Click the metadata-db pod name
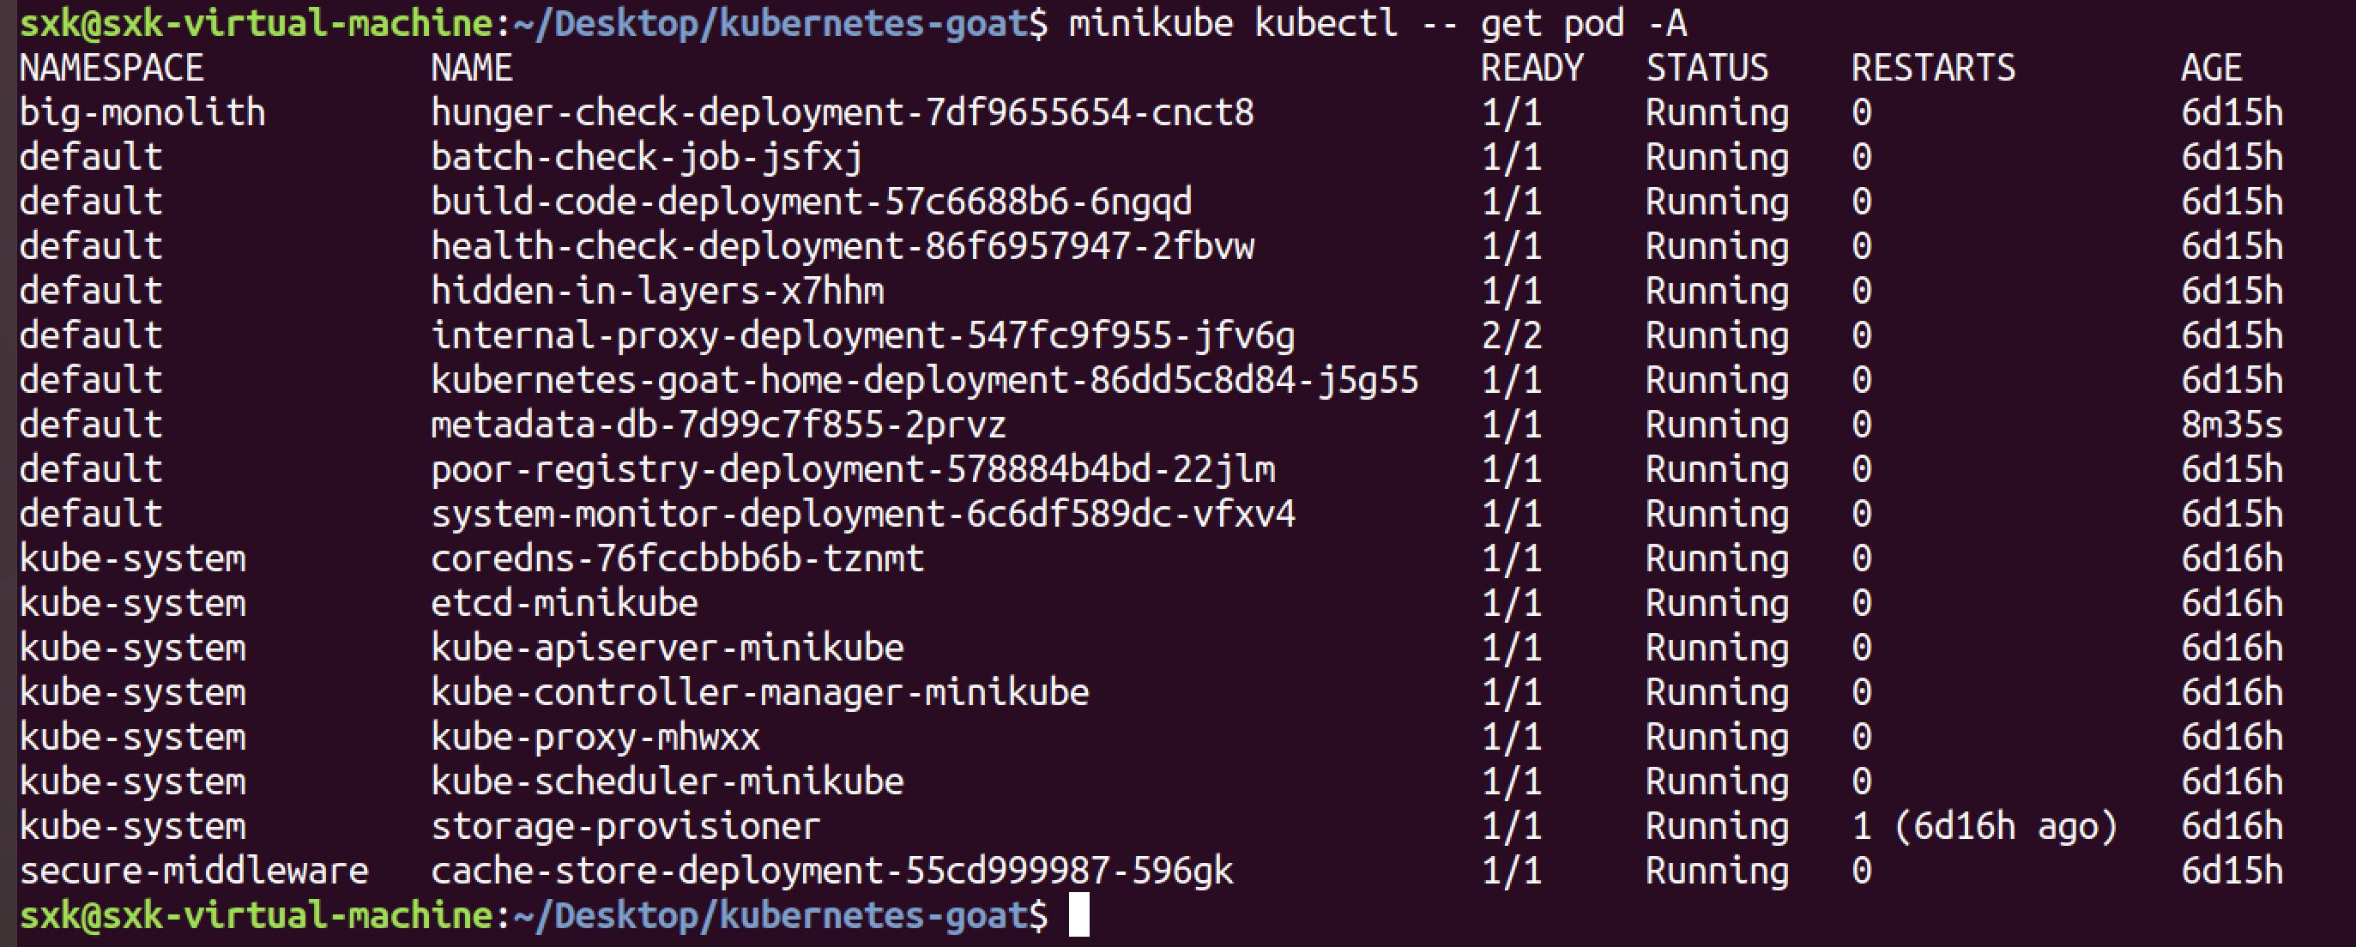Screen dimensions: 2356x947 click(x=718, y=425)
